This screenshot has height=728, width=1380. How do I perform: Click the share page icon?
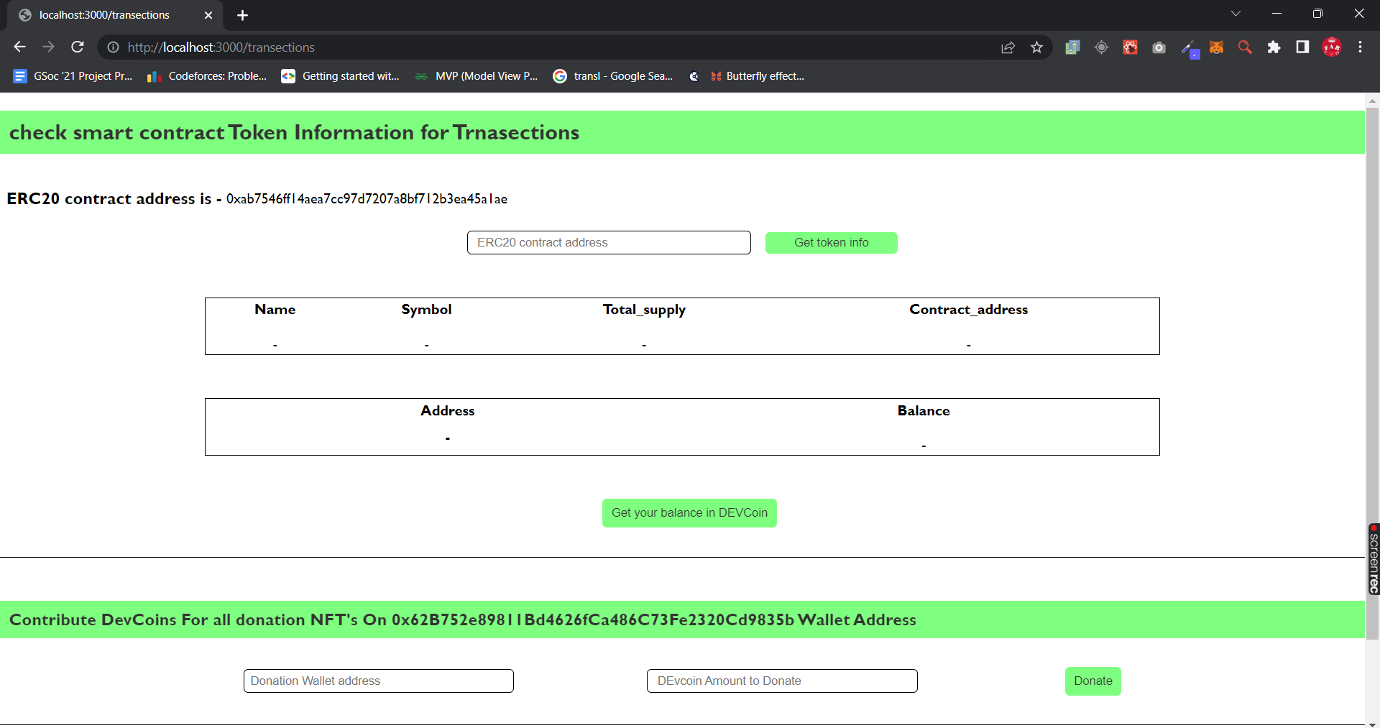coord(1008,47)
